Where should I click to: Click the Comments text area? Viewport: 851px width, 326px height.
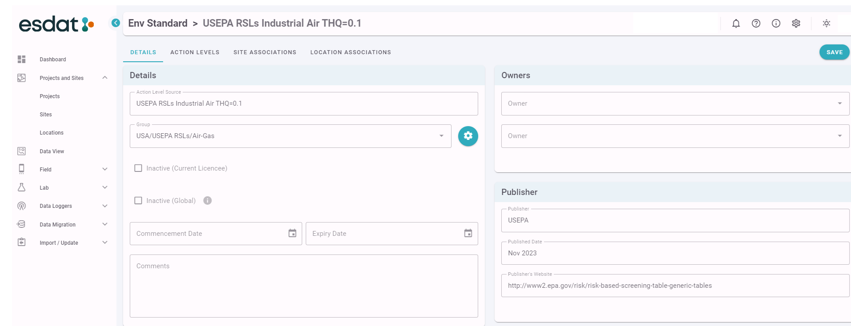(x=304, y=286)
